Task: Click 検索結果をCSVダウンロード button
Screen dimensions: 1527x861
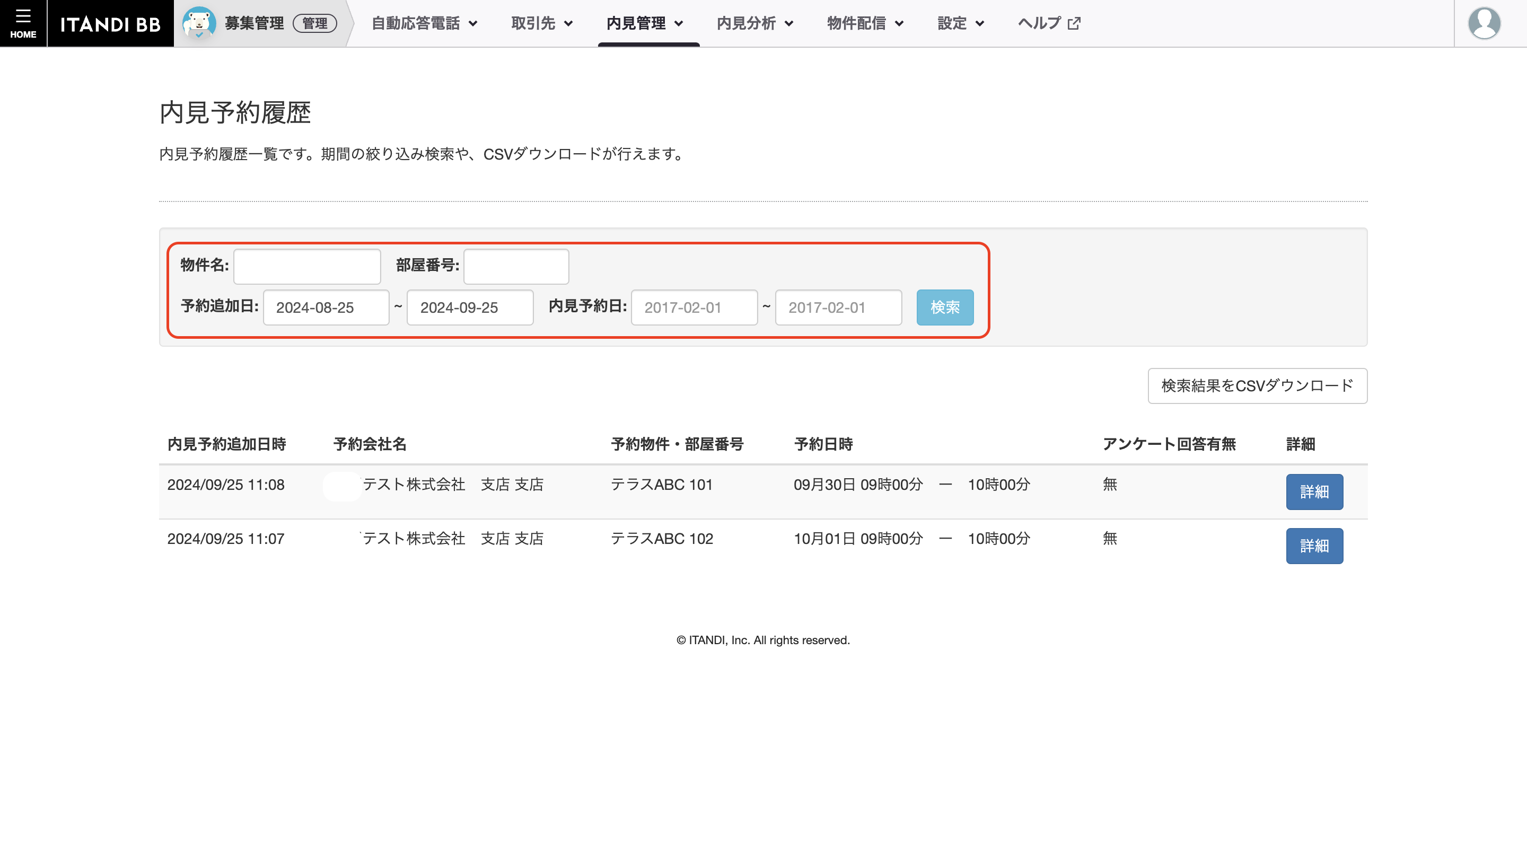Action: 1257,386
